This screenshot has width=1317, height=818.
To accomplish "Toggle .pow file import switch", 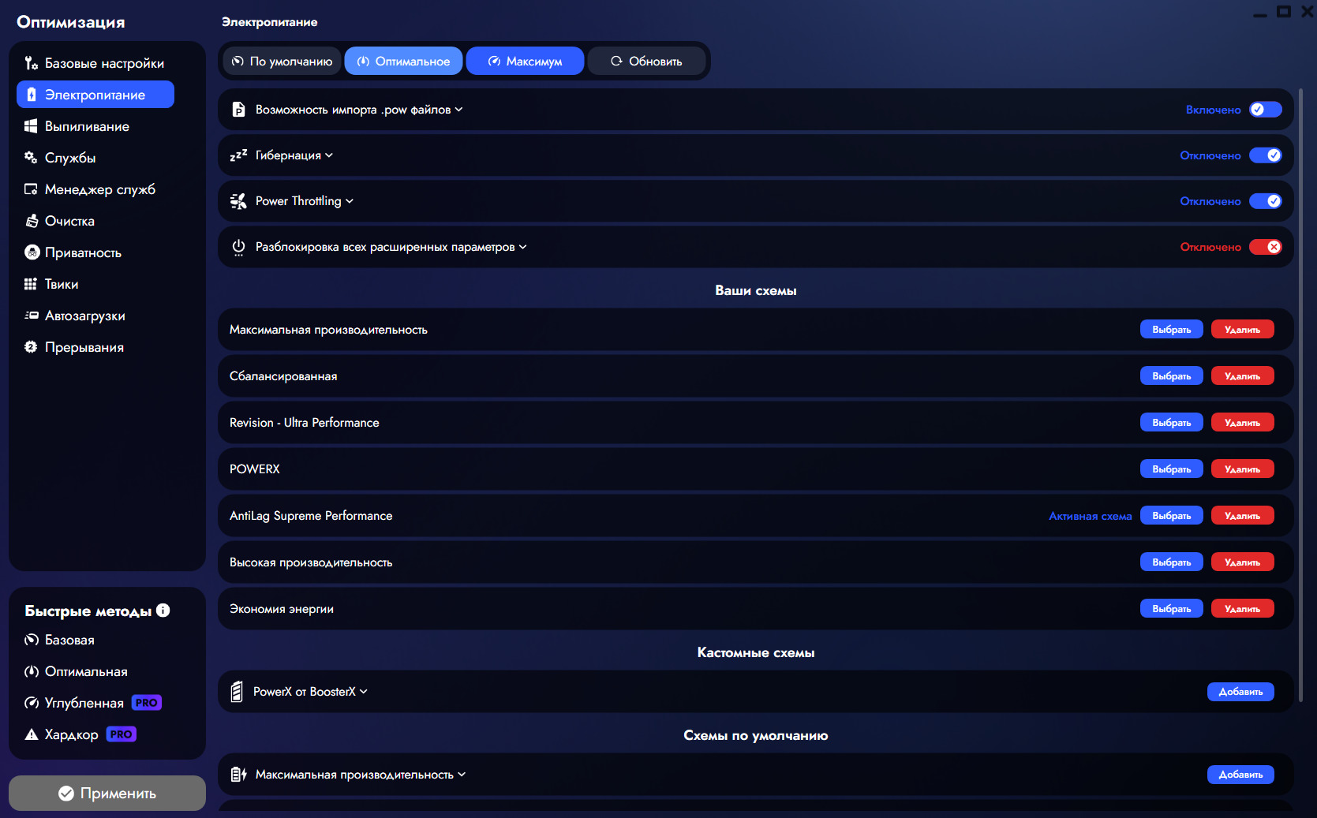I will (1266, 110).
